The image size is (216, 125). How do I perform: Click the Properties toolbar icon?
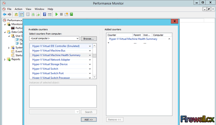28,14
